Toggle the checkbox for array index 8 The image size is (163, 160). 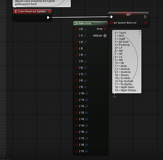click(85, 81)
